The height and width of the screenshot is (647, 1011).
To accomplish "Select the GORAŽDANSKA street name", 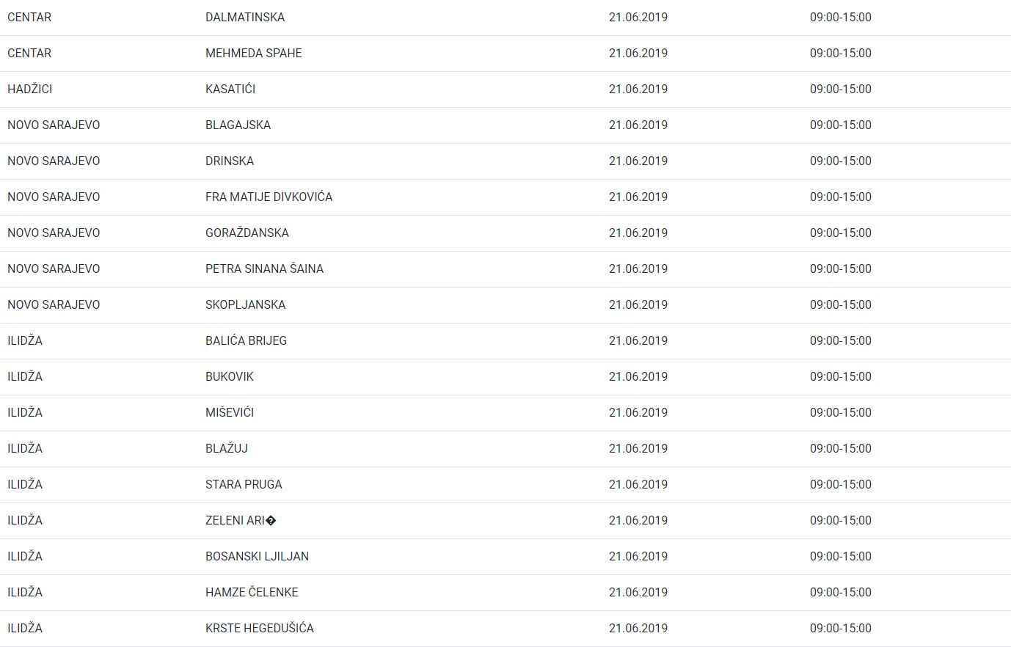I will tap(247, 233).
